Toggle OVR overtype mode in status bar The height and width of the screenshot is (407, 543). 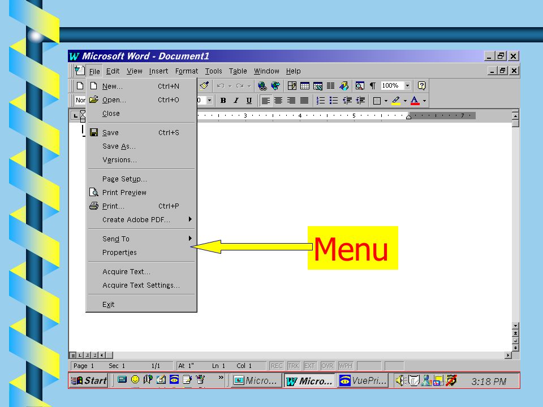coord(327,366)
